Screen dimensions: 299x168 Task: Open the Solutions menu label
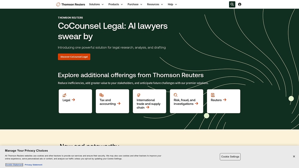94,4
